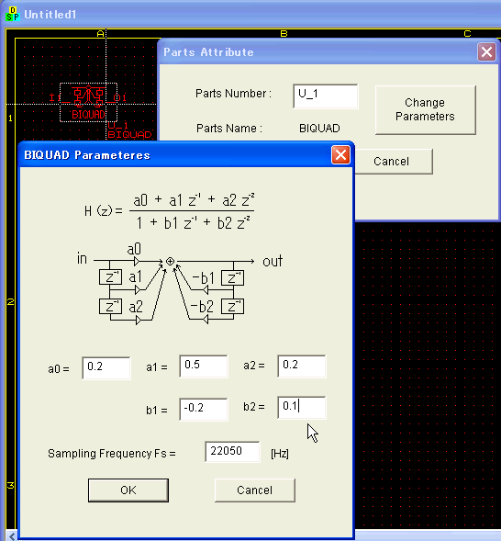This screenshot has height=541, width=501.
Task: Click the horizontal scrollbar left arrow
Action: click(x=12, y=536)
